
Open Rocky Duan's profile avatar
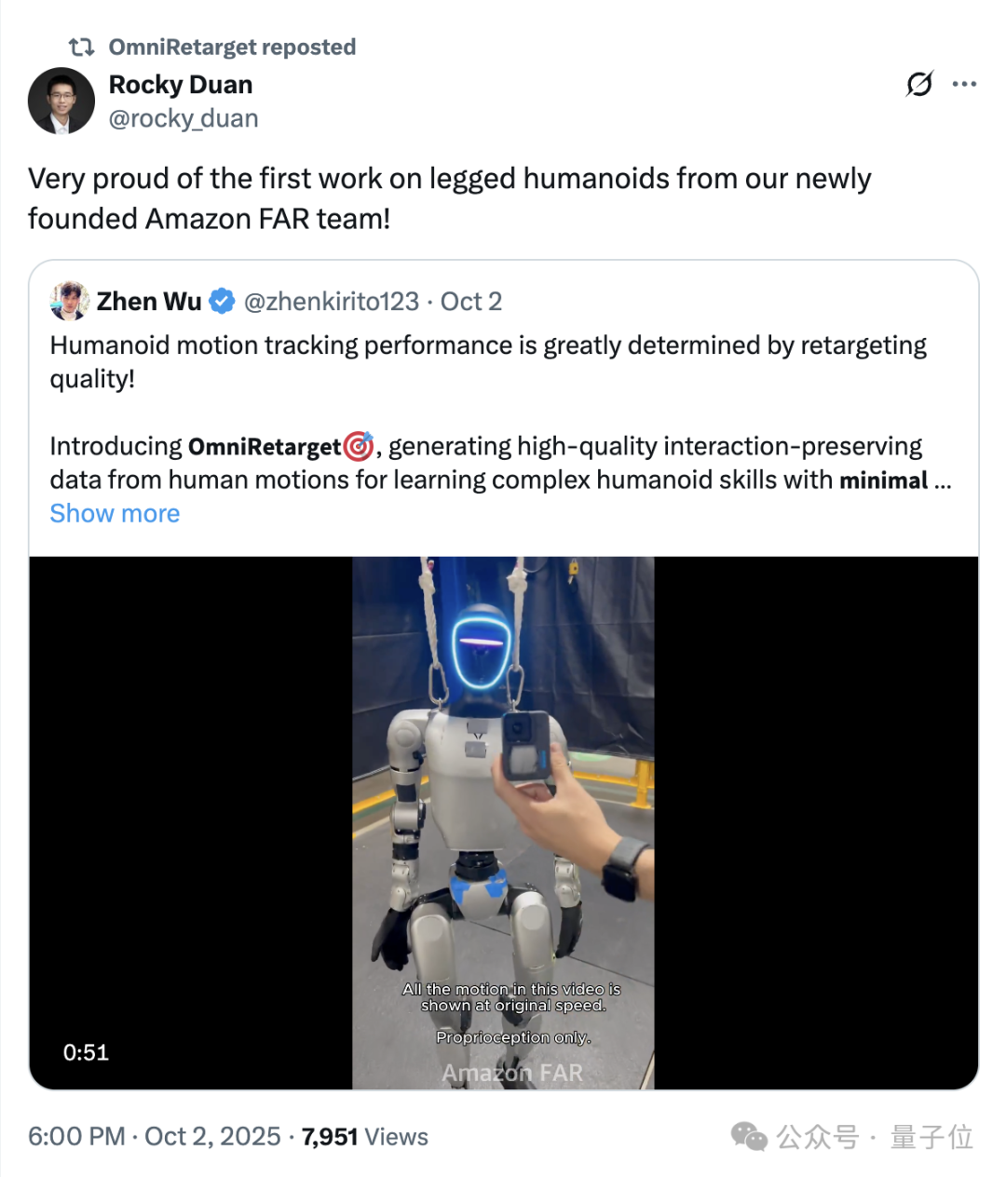(x=61, y=101)
